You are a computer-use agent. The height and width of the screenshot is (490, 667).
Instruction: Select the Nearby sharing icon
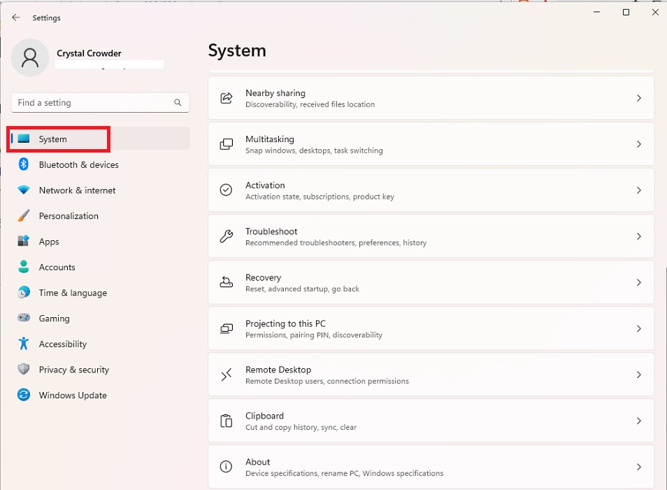[x=225, y=98]
